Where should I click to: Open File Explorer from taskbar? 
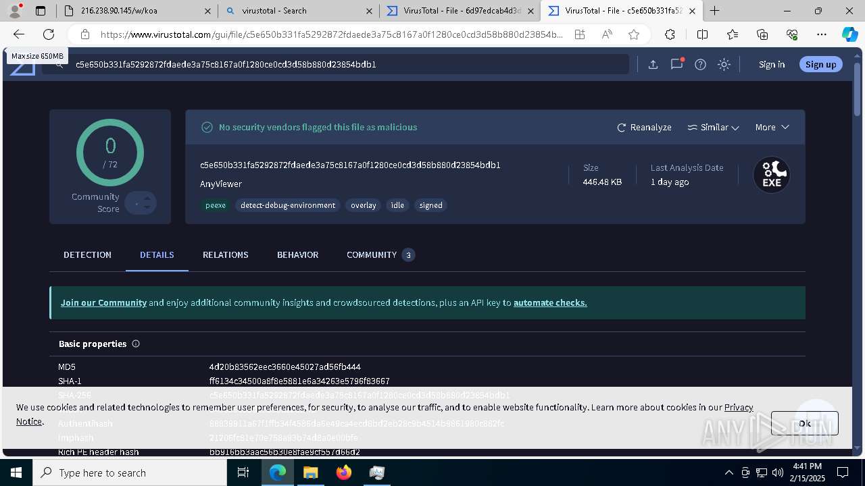(x=310, y=473)
